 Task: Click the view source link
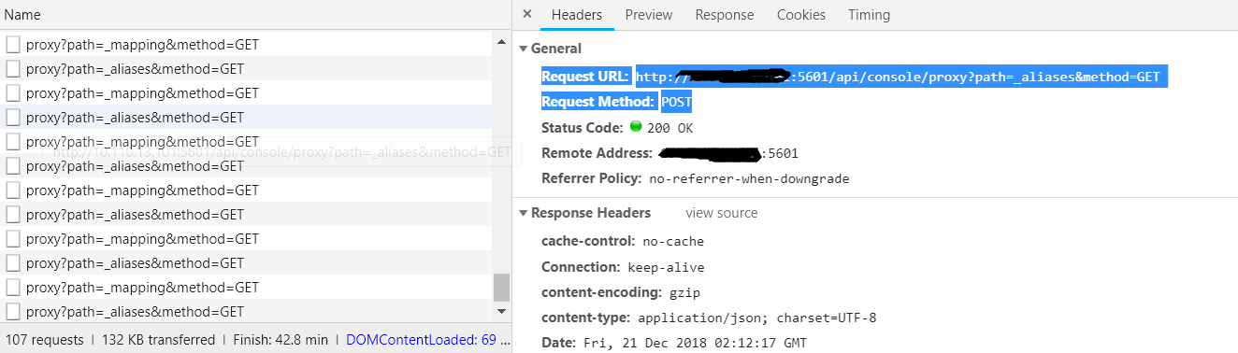(722, 213)
